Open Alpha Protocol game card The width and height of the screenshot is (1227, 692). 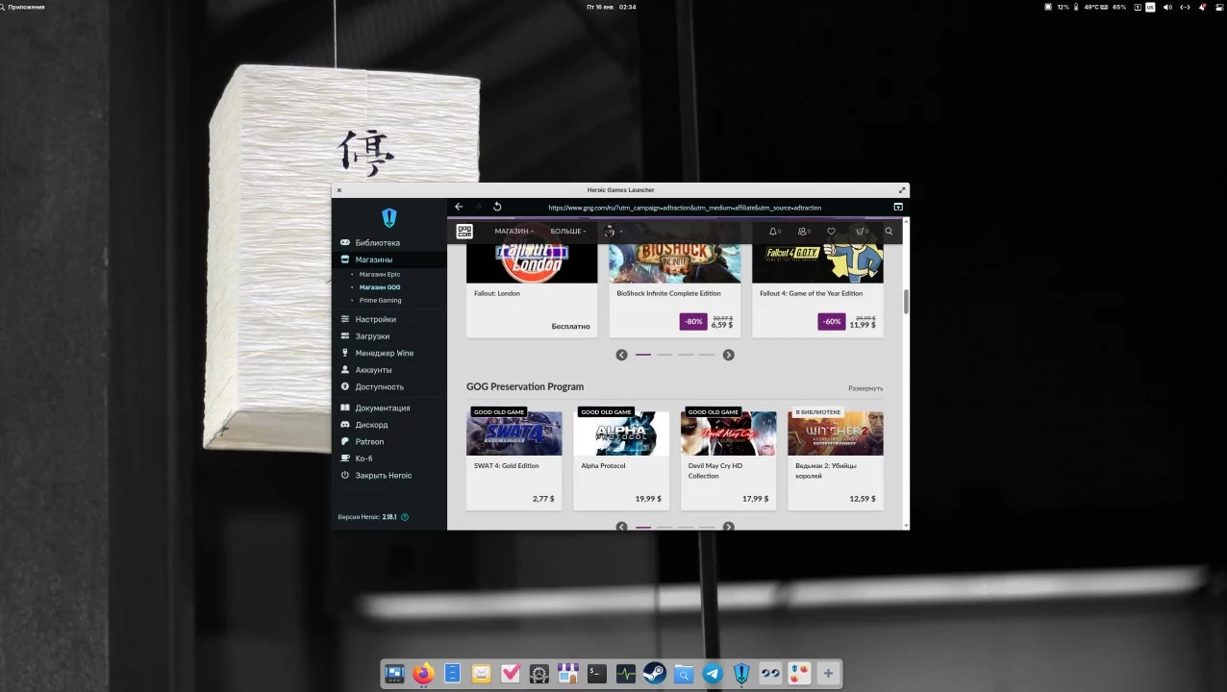point(621,459)
